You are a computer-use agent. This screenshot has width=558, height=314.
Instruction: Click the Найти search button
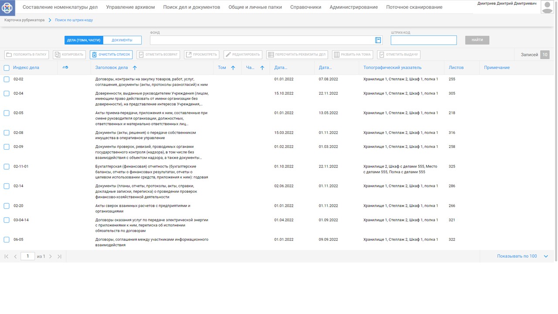(477, 40)
